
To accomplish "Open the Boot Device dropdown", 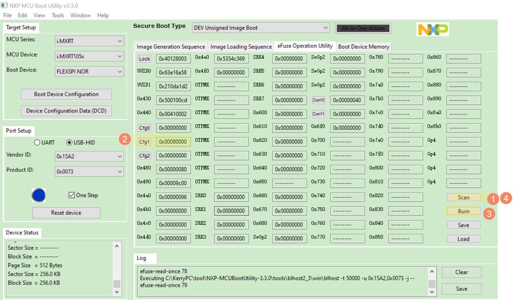I will (89, 71).
